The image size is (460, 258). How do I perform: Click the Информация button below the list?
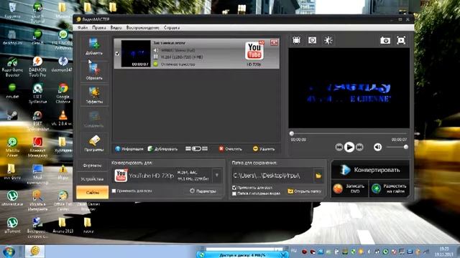(129, 149)
